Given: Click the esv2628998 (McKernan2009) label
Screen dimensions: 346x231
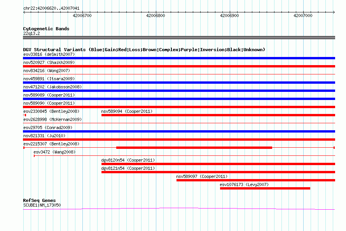Looking at the screenshot, I should click(x=52, y=119).
